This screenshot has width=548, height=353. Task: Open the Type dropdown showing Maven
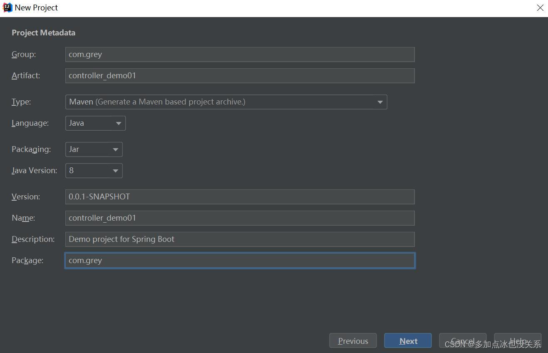(226, 102)
